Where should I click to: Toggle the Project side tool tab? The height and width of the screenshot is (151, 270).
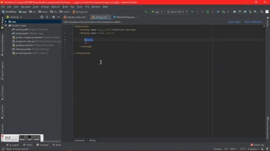(x=2, y=22)
